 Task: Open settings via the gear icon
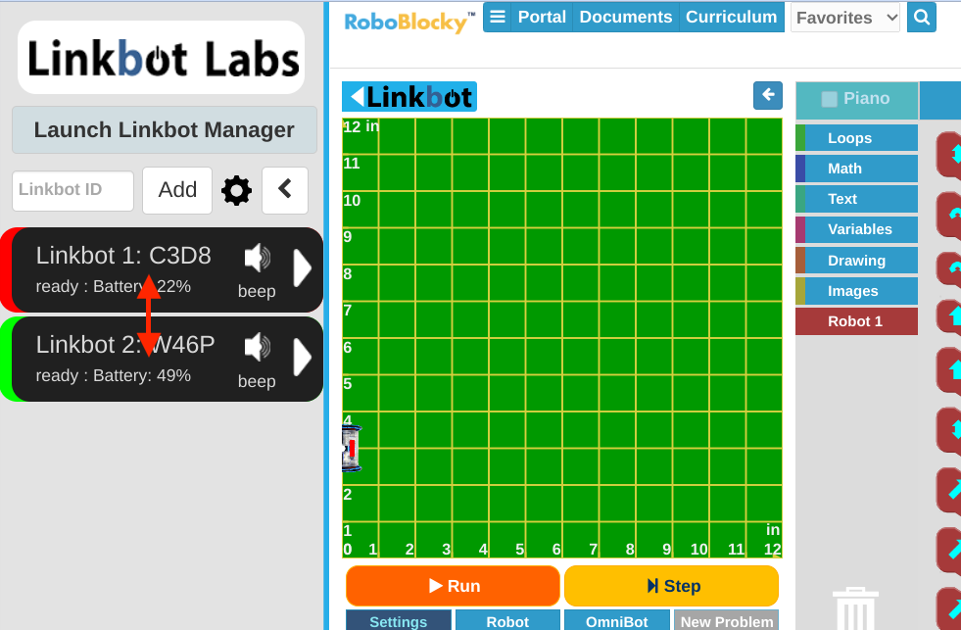236,191
